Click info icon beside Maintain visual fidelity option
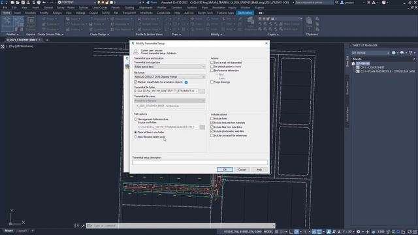Image resolution: width=418 pixels, height=235 pixels. point(186,82)
